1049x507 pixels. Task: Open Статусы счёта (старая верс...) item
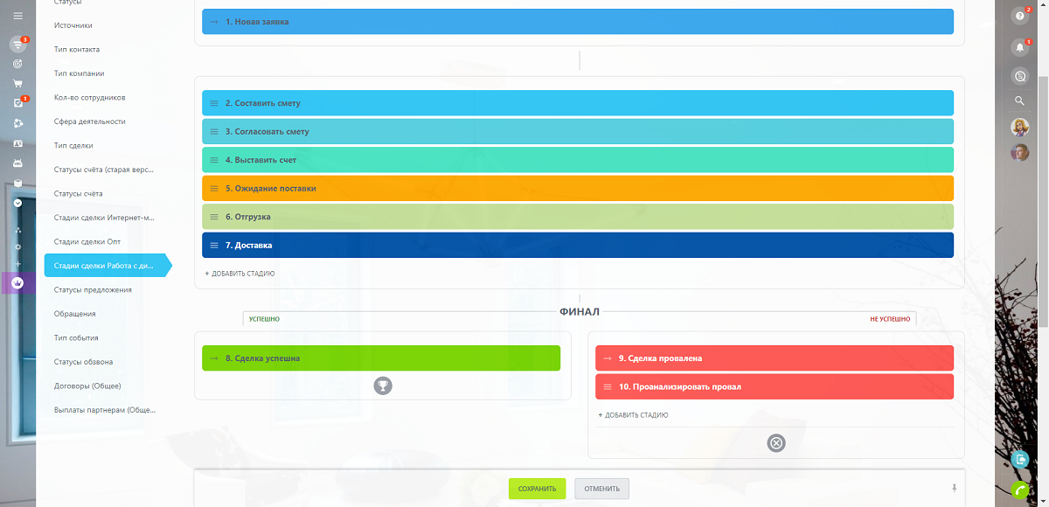(104, 170)
